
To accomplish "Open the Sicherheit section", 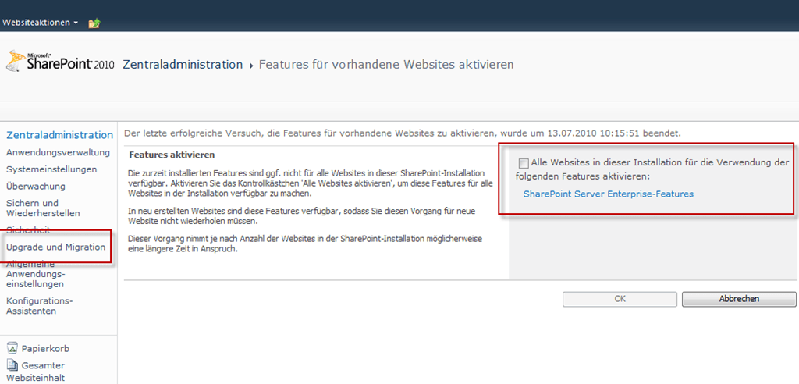I will click(x=28, y=230).
